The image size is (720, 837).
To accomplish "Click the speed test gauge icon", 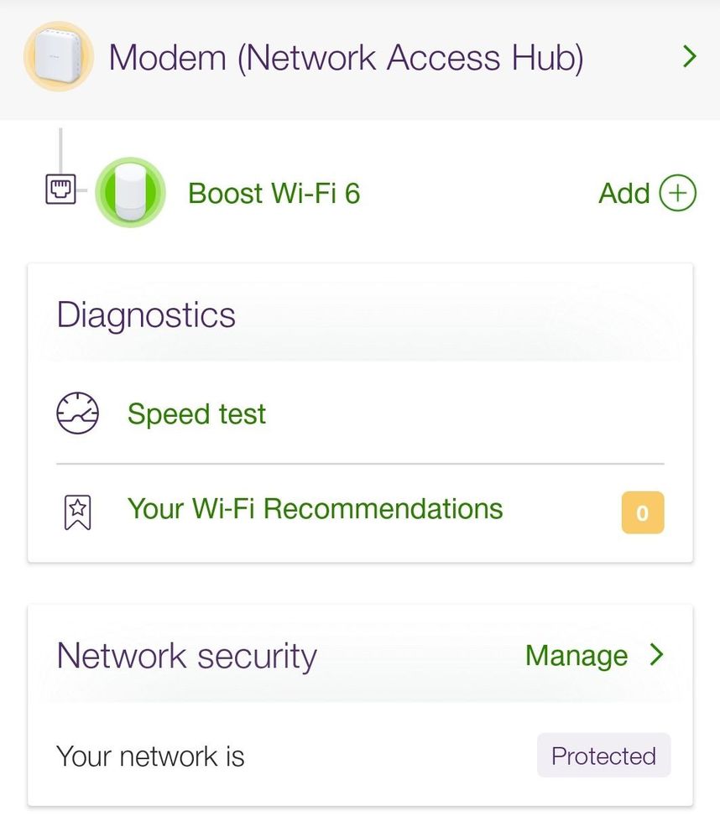I will pyautogui.click(x=77, y=413).
